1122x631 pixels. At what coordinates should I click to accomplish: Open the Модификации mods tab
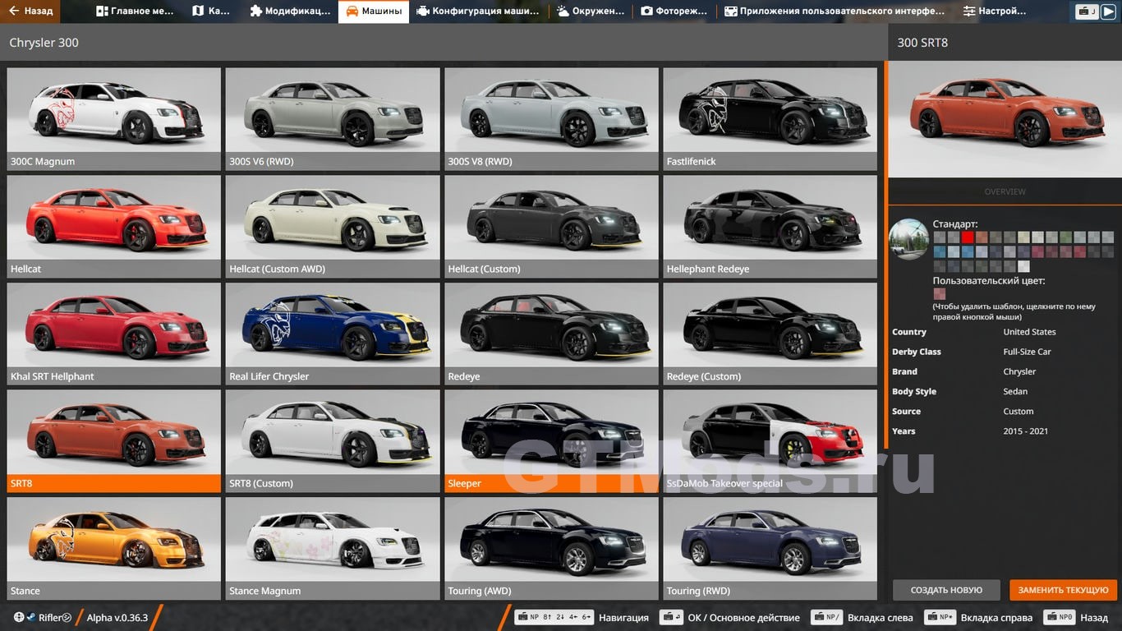tap(290, 12)
